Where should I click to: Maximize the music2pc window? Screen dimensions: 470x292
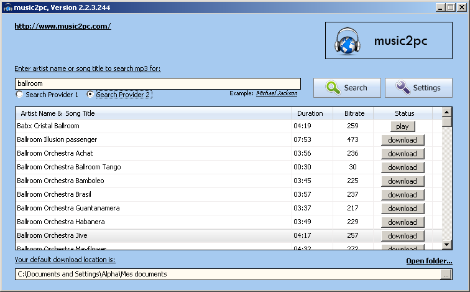coord(451,7)
